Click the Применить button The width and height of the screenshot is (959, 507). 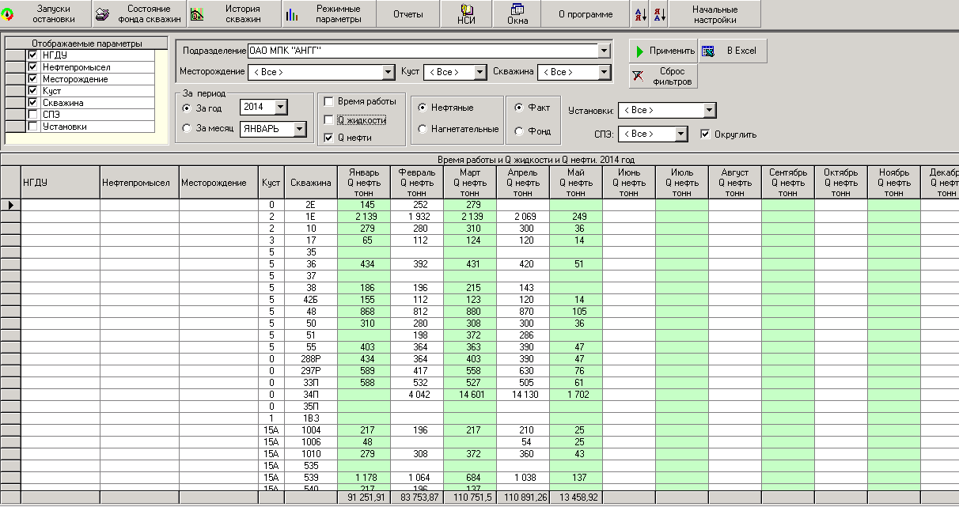(663, 51)
